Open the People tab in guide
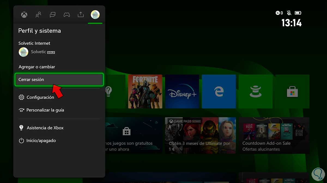This screenshot has height=183, width=327. click(38, 15)
